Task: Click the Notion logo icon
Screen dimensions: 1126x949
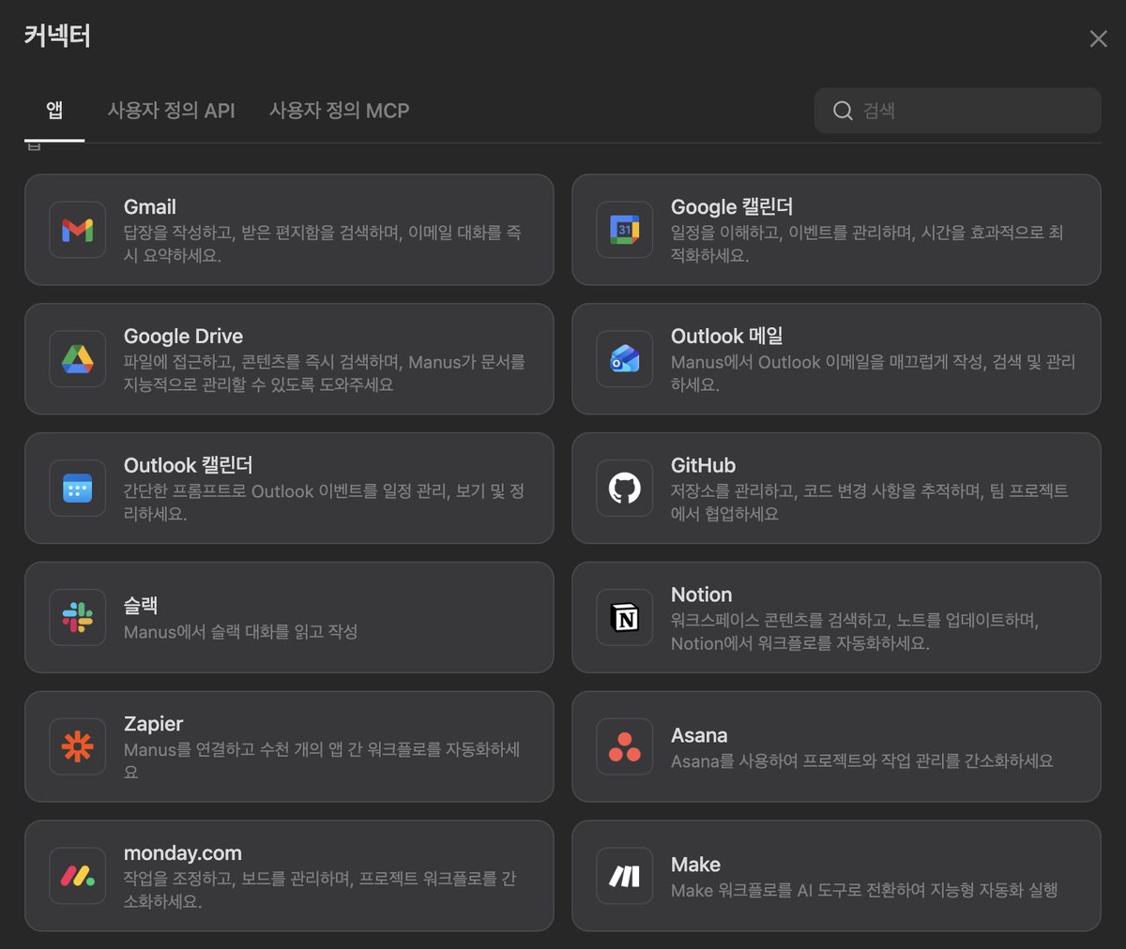Action: click(624, 618)
